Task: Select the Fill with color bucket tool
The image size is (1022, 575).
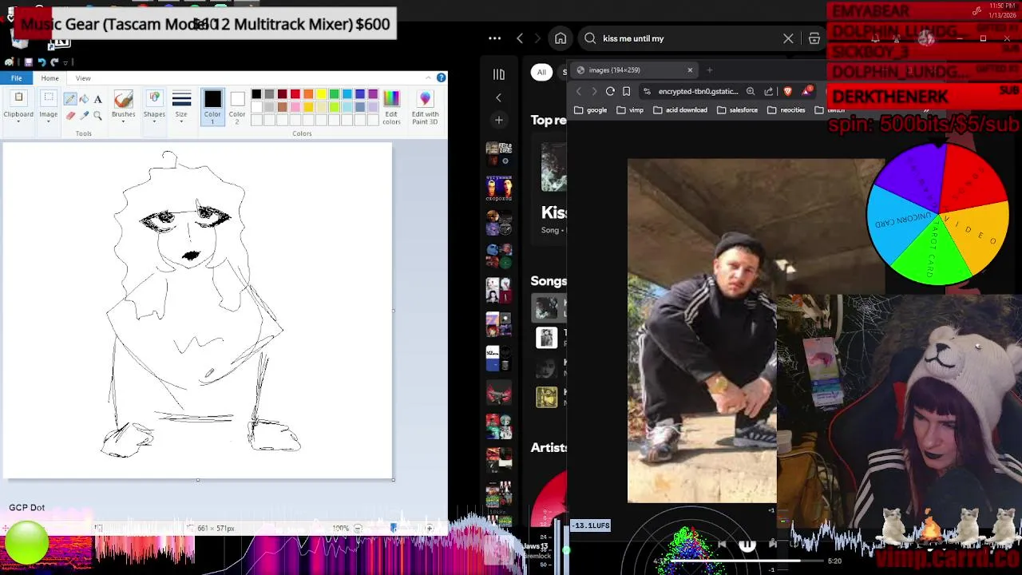Action: point(84,99)
